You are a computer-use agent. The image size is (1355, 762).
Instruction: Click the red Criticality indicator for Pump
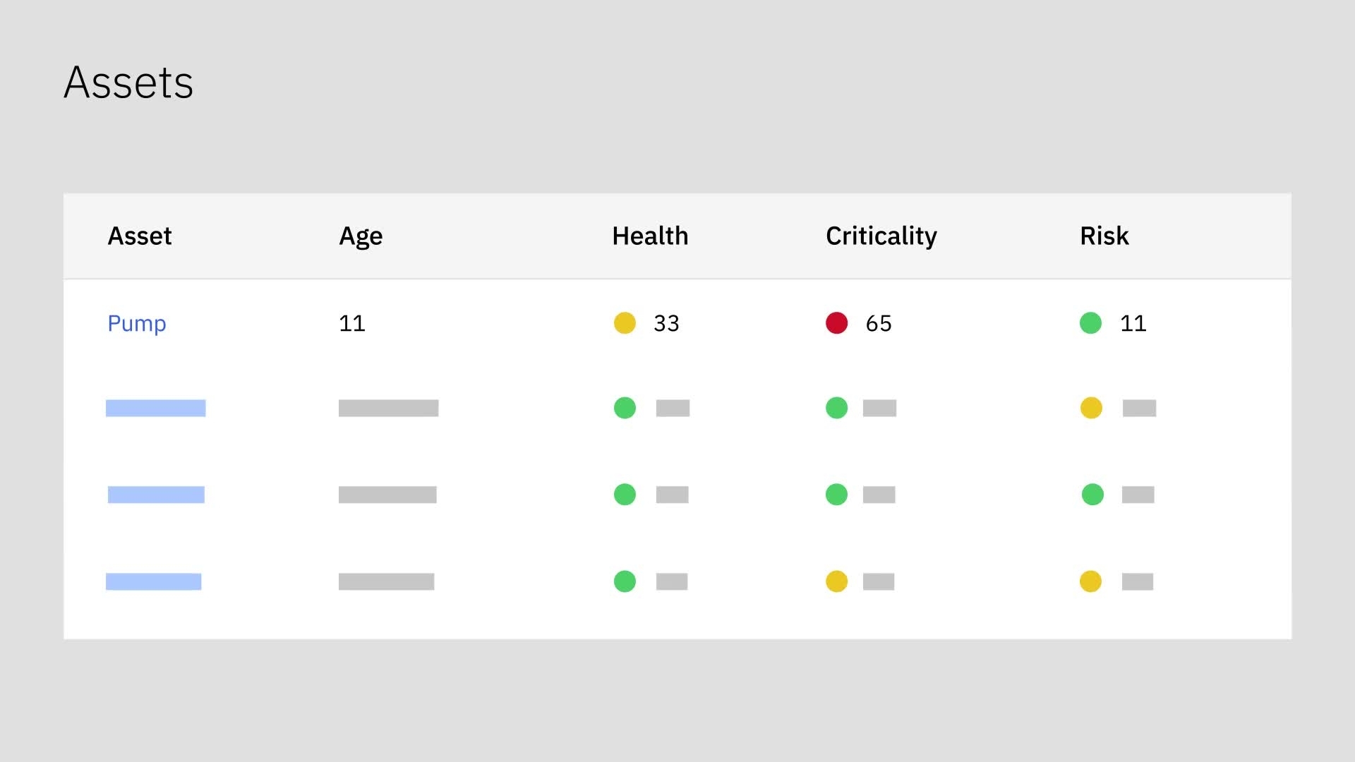(x=836, y=323)
